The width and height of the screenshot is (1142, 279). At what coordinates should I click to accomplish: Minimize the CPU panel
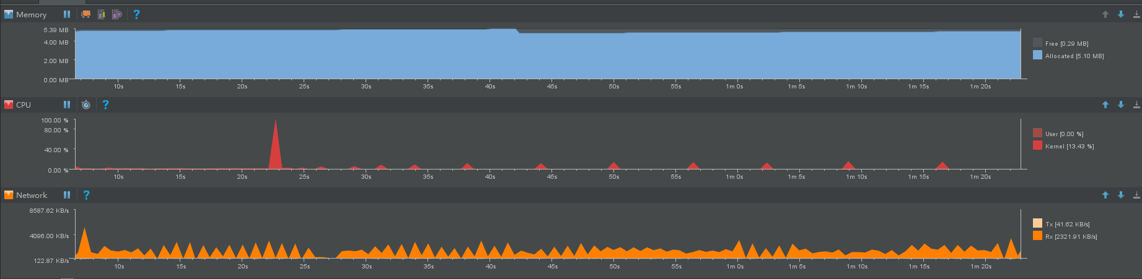(1136, 105)
